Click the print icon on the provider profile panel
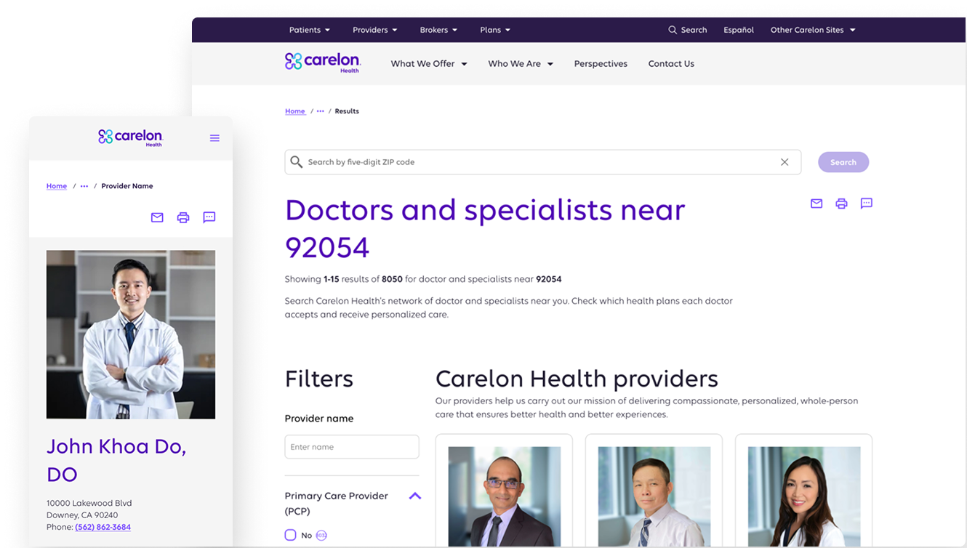 click(x=182, y=217)
